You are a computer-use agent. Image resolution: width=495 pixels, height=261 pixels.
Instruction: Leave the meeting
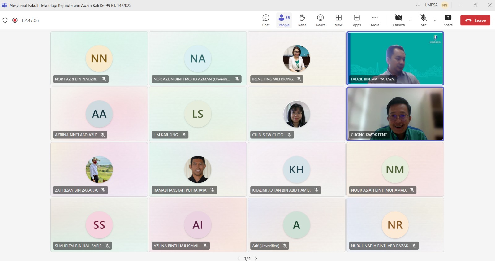tap(475, 20)
